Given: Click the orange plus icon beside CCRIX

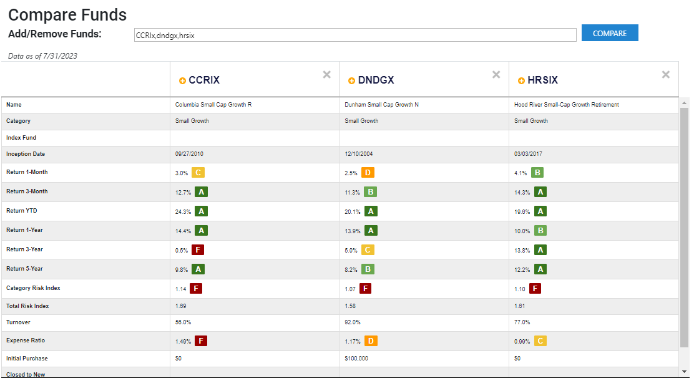Looking at the screenshot, I should [x=182, y=80].
